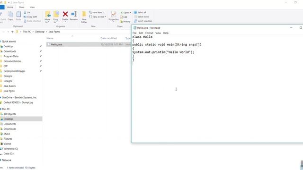Expand the chevron after Desktop breadcrumb

tap(46, 32)
